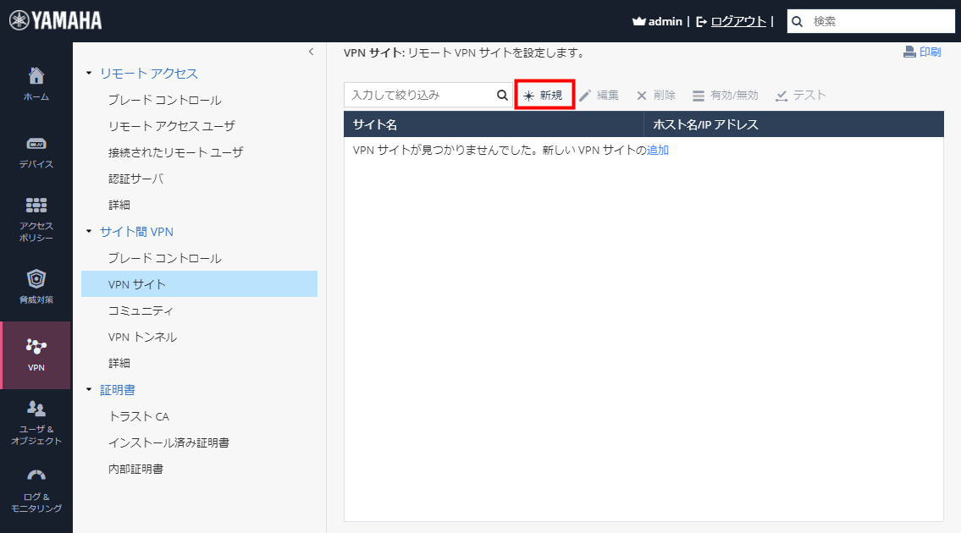Select the 脅威対策 shield icon
The width and height of the screenshot is (961, 533).
click(36, 285)
